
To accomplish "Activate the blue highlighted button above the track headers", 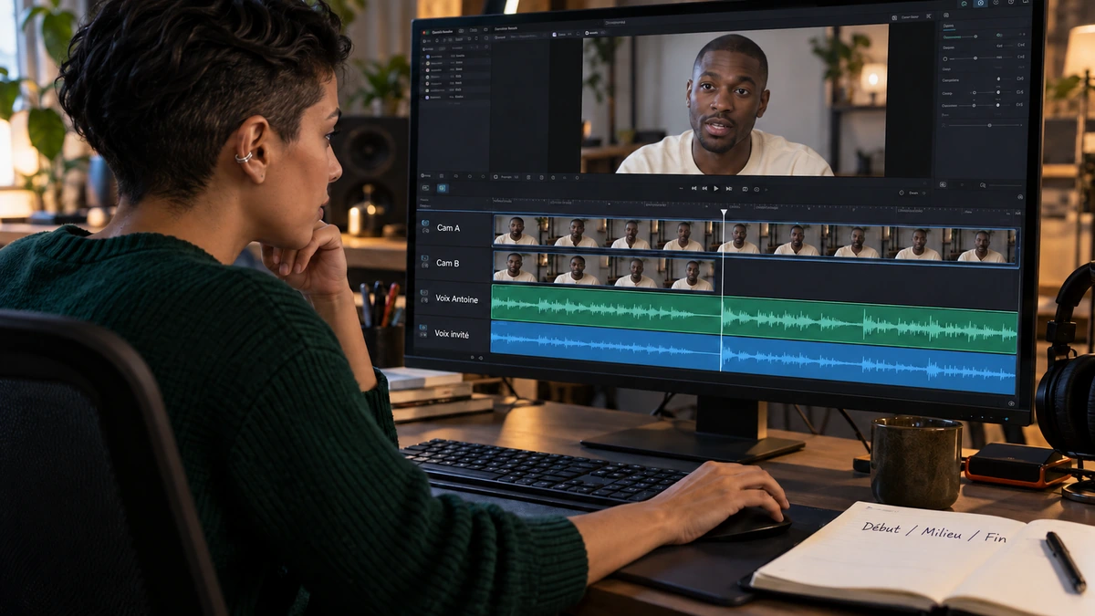I will 443,188.
